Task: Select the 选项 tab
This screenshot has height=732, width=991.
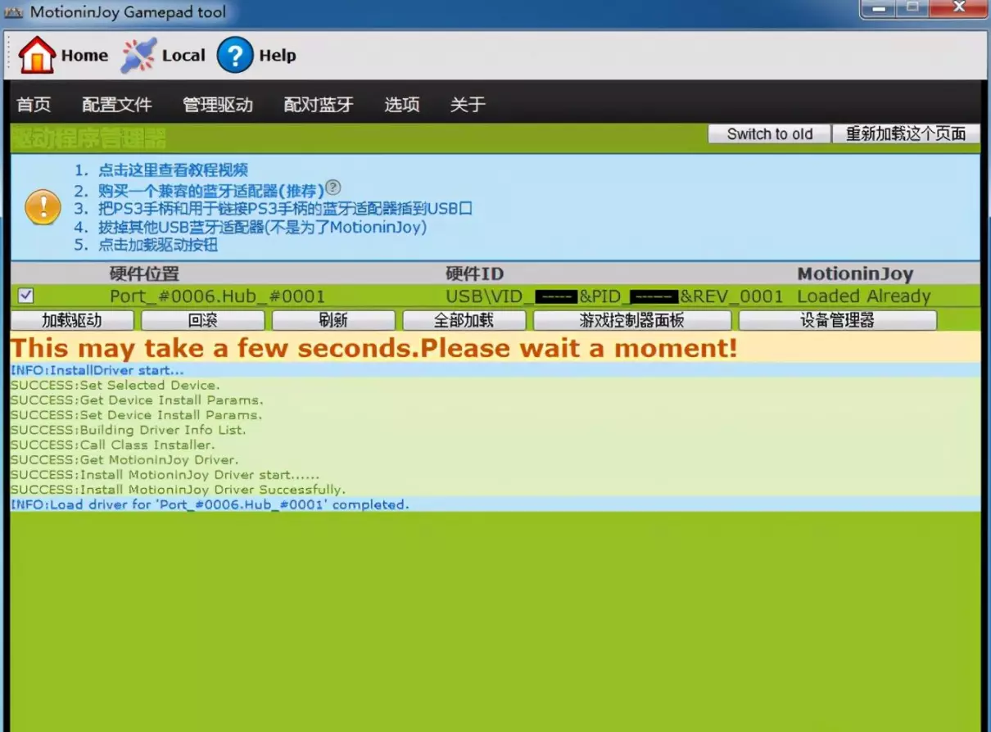Action: point(402,104)
